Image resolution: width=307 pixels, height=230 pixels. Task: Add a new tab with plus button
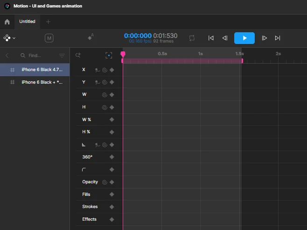click(48, 22)
